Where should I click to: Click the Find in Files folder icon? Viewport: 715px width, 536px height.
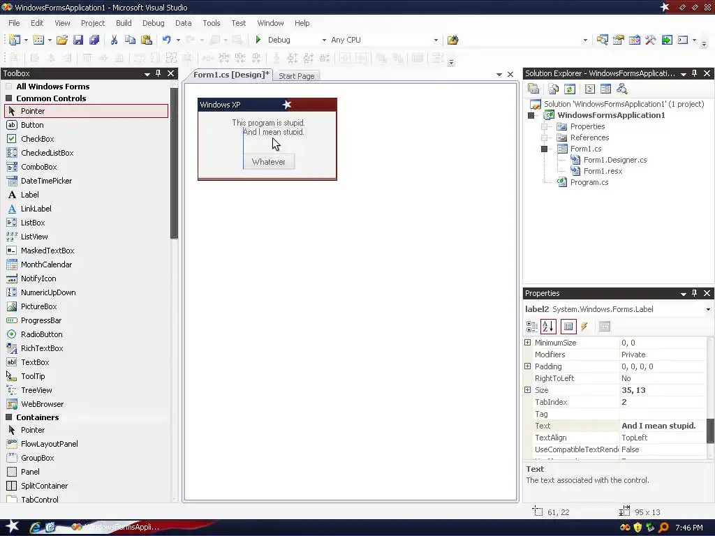(x=452, y=40)
